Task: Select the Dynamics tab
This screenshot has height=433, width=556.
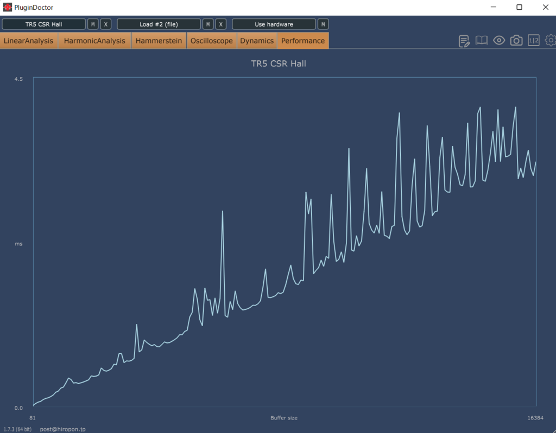Action: 257,41
